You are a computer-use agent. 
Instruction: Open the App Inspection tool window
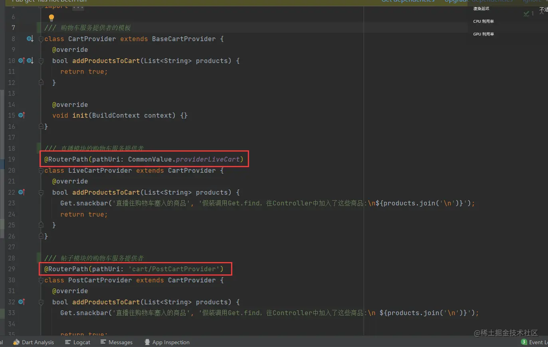tap(167, 342)
